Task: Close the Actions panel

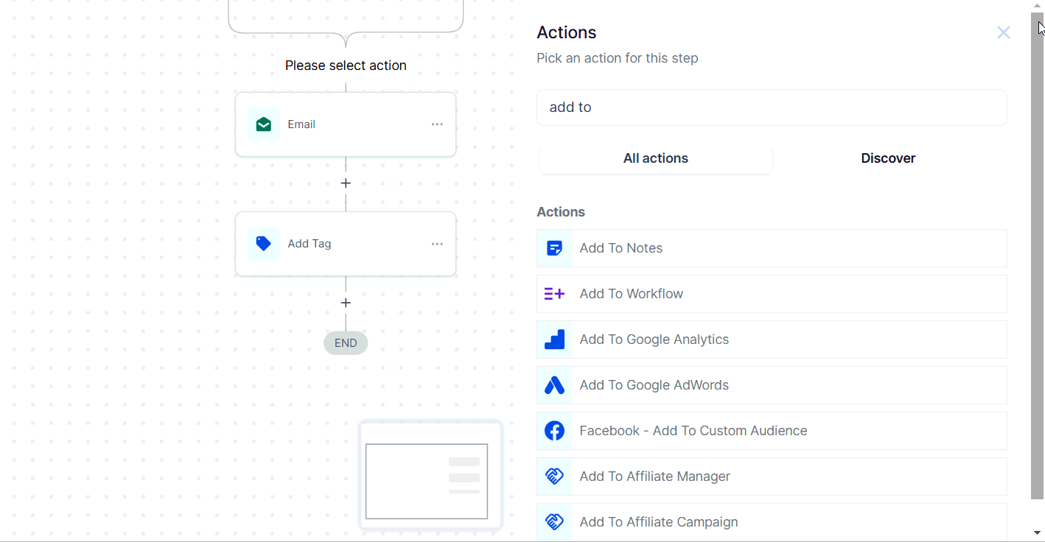Action: click(x=1004, y=32)
